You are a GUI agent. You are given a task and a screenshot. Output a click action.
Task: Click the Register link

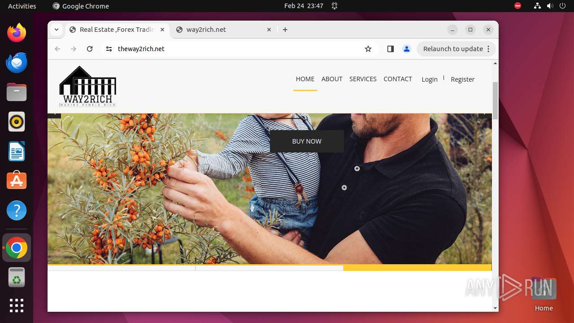(x=462, y=79)
